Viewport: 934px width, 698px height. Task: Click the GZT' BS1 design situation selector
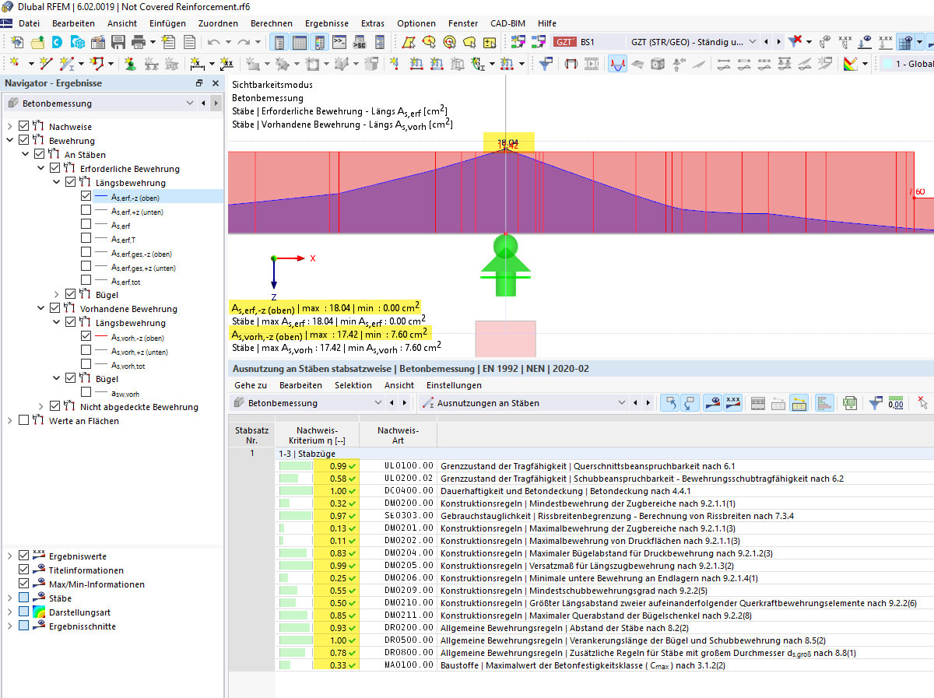tap(588, 41)
